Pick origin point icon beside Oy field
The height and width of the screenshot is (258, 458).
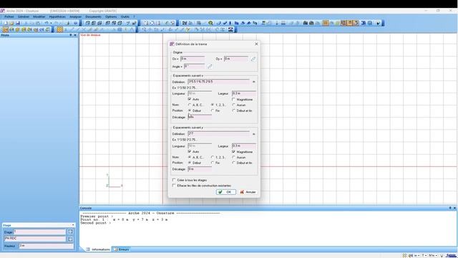(253, 59)
